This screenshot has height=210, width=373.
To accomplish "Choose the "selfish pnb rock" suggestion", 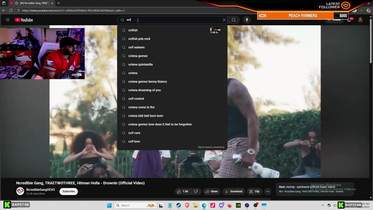I will click(172, 39).
